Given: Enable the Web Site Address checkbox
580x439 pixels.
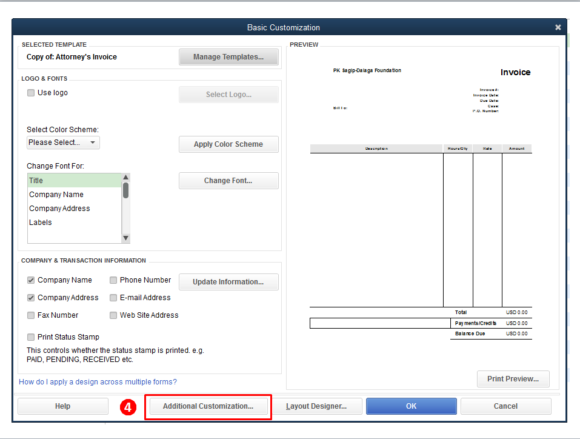Looking at the screenshot, I should [113, 315].
